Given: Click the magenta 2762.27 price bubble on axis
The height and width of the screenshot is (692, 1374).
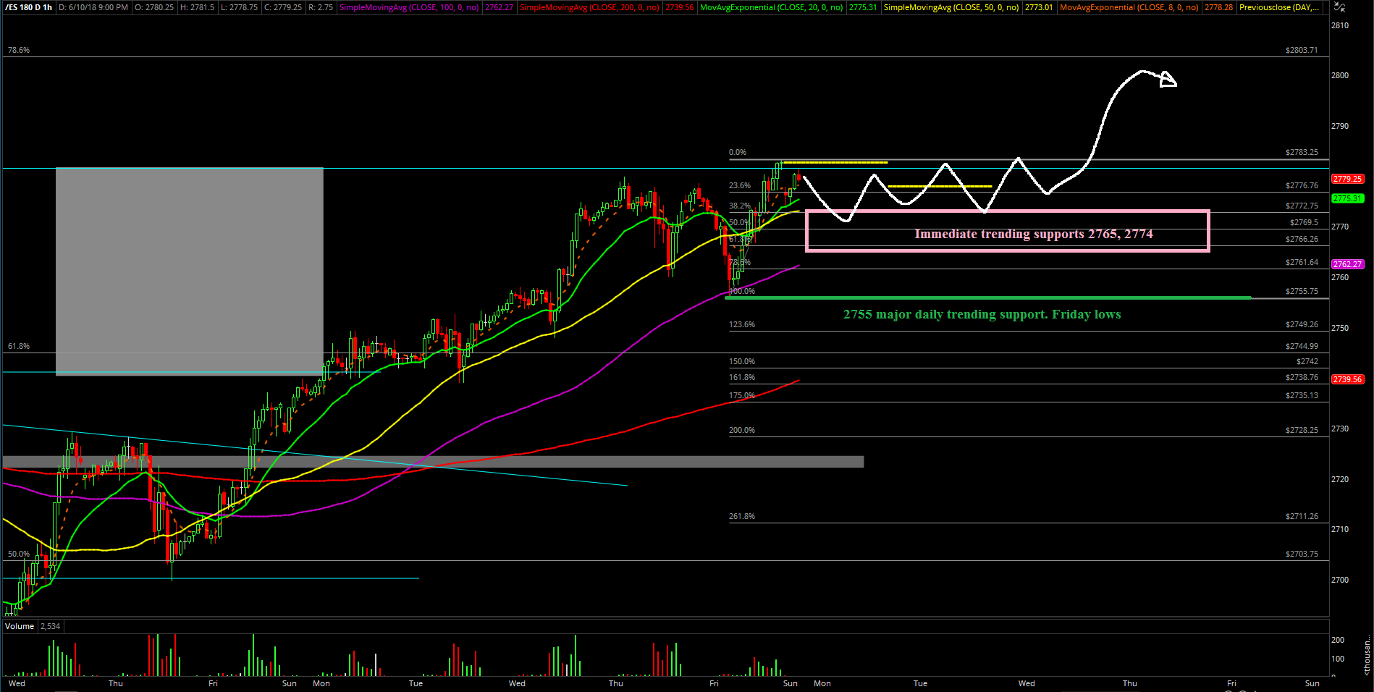Looking at the screenshot, I should [1347, 264].
